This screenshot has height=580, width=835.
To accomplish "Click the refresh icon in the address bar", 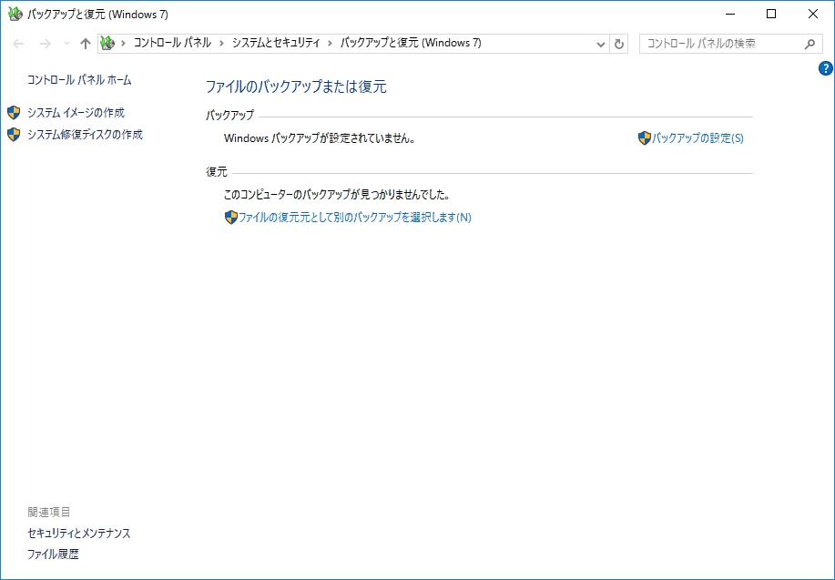I will [619, 43].
